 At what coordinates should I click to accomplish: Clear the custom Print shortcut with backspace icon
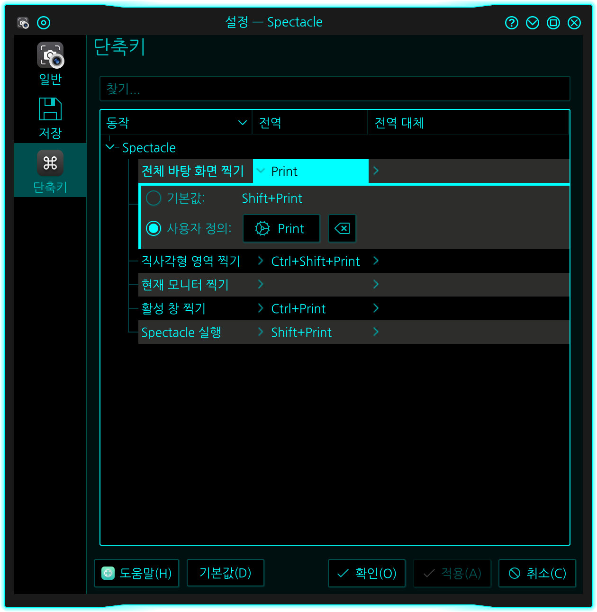coord(342,228)
